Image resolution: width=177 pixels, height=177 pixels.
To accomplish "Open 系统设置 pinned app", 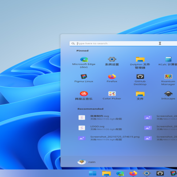I will click(x=112, y=62).
